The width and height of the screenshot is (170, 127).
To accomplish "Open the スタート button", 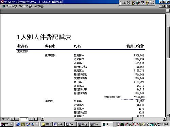I will (x=6, y=124).
